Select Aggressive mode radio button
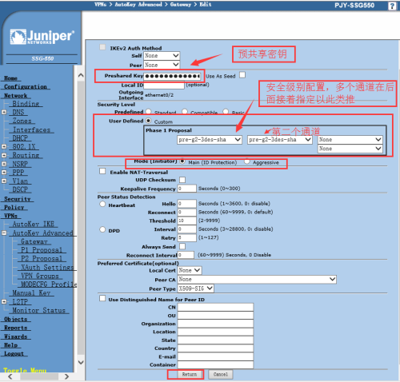Screen dimensions: 400x382 (x=247, y=161)
